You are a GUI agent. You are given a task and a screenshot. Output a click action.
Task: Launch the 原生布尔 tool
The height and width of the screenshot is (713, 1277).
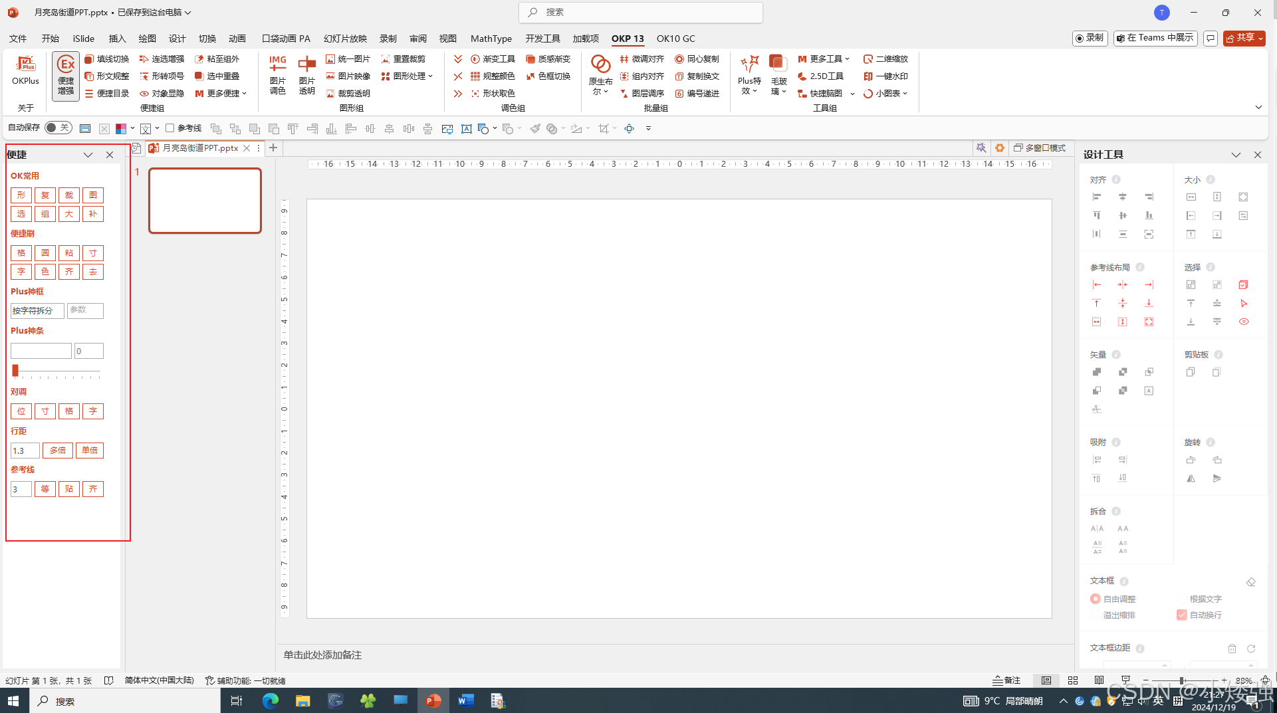(x=600, y=75)
